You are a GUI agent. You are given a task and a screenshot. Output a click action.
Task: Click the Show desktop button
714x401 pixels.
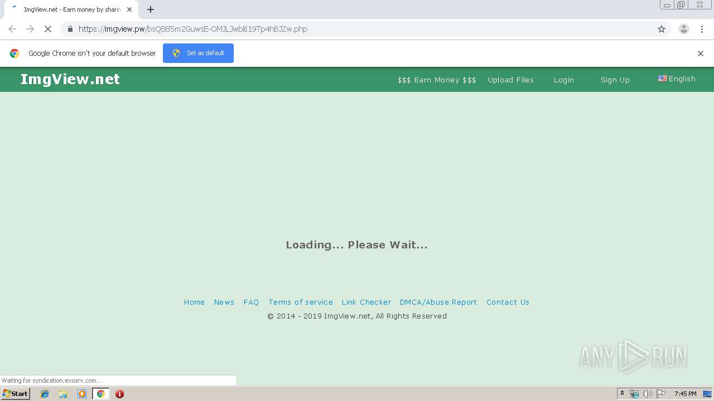point(708,394)
